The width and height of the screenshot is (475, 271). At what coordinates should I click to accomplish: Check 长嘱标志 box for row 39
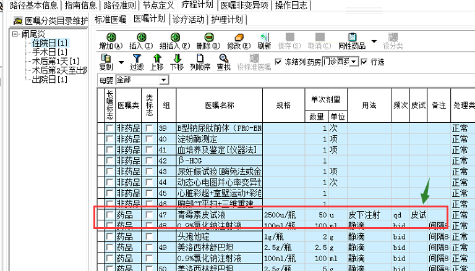[109, 128]
